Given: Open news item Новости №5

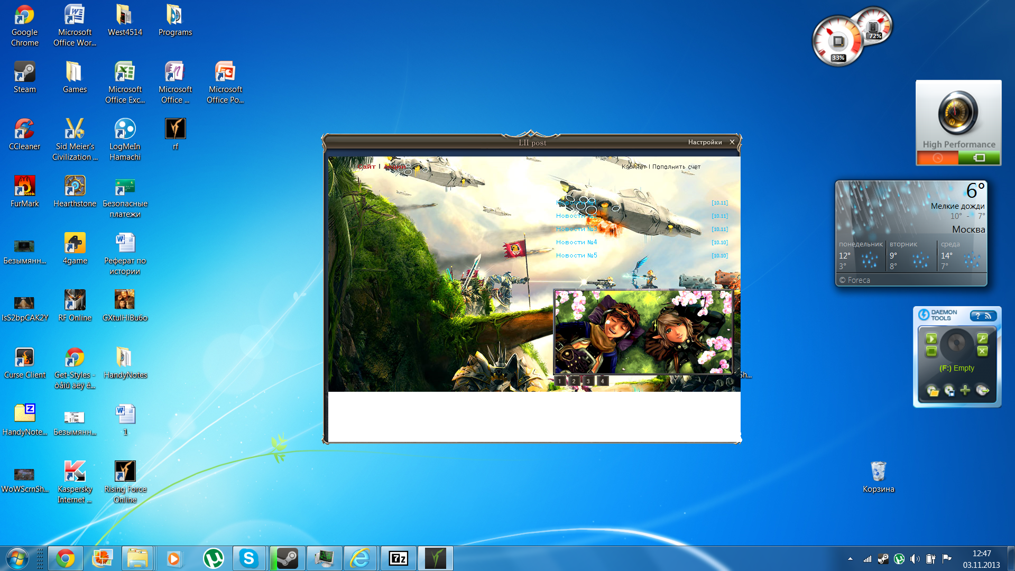Looking at the screenshot, I should click(576, 255).
